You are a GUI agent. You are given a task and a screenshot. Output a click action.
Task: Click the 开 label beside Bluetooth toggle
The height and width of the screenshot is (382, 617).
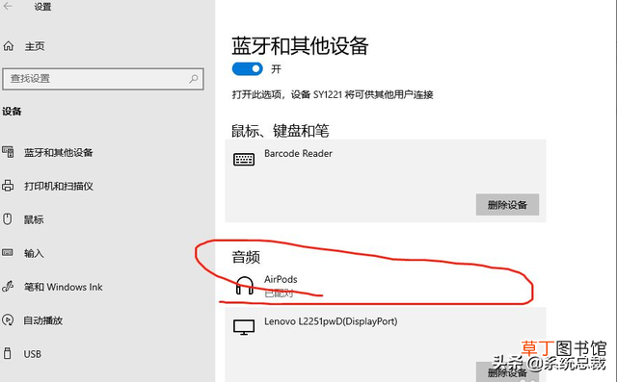click(276, 69)
